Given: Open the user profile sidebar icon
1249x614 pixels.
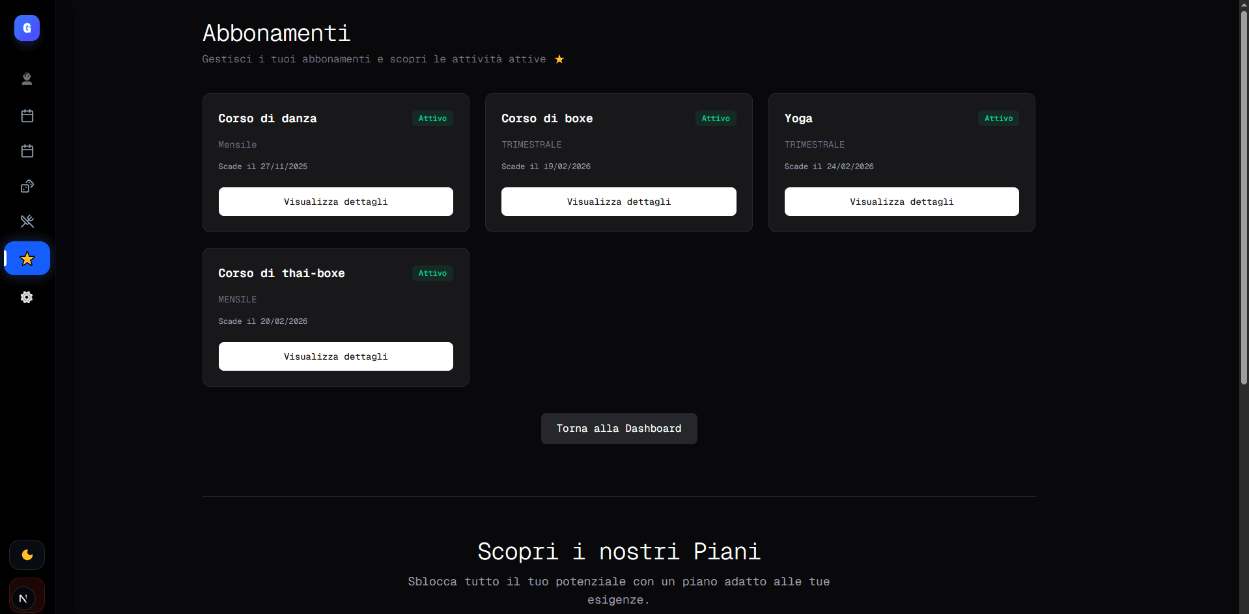Looking at the screenshot, I should pos(27,79).
